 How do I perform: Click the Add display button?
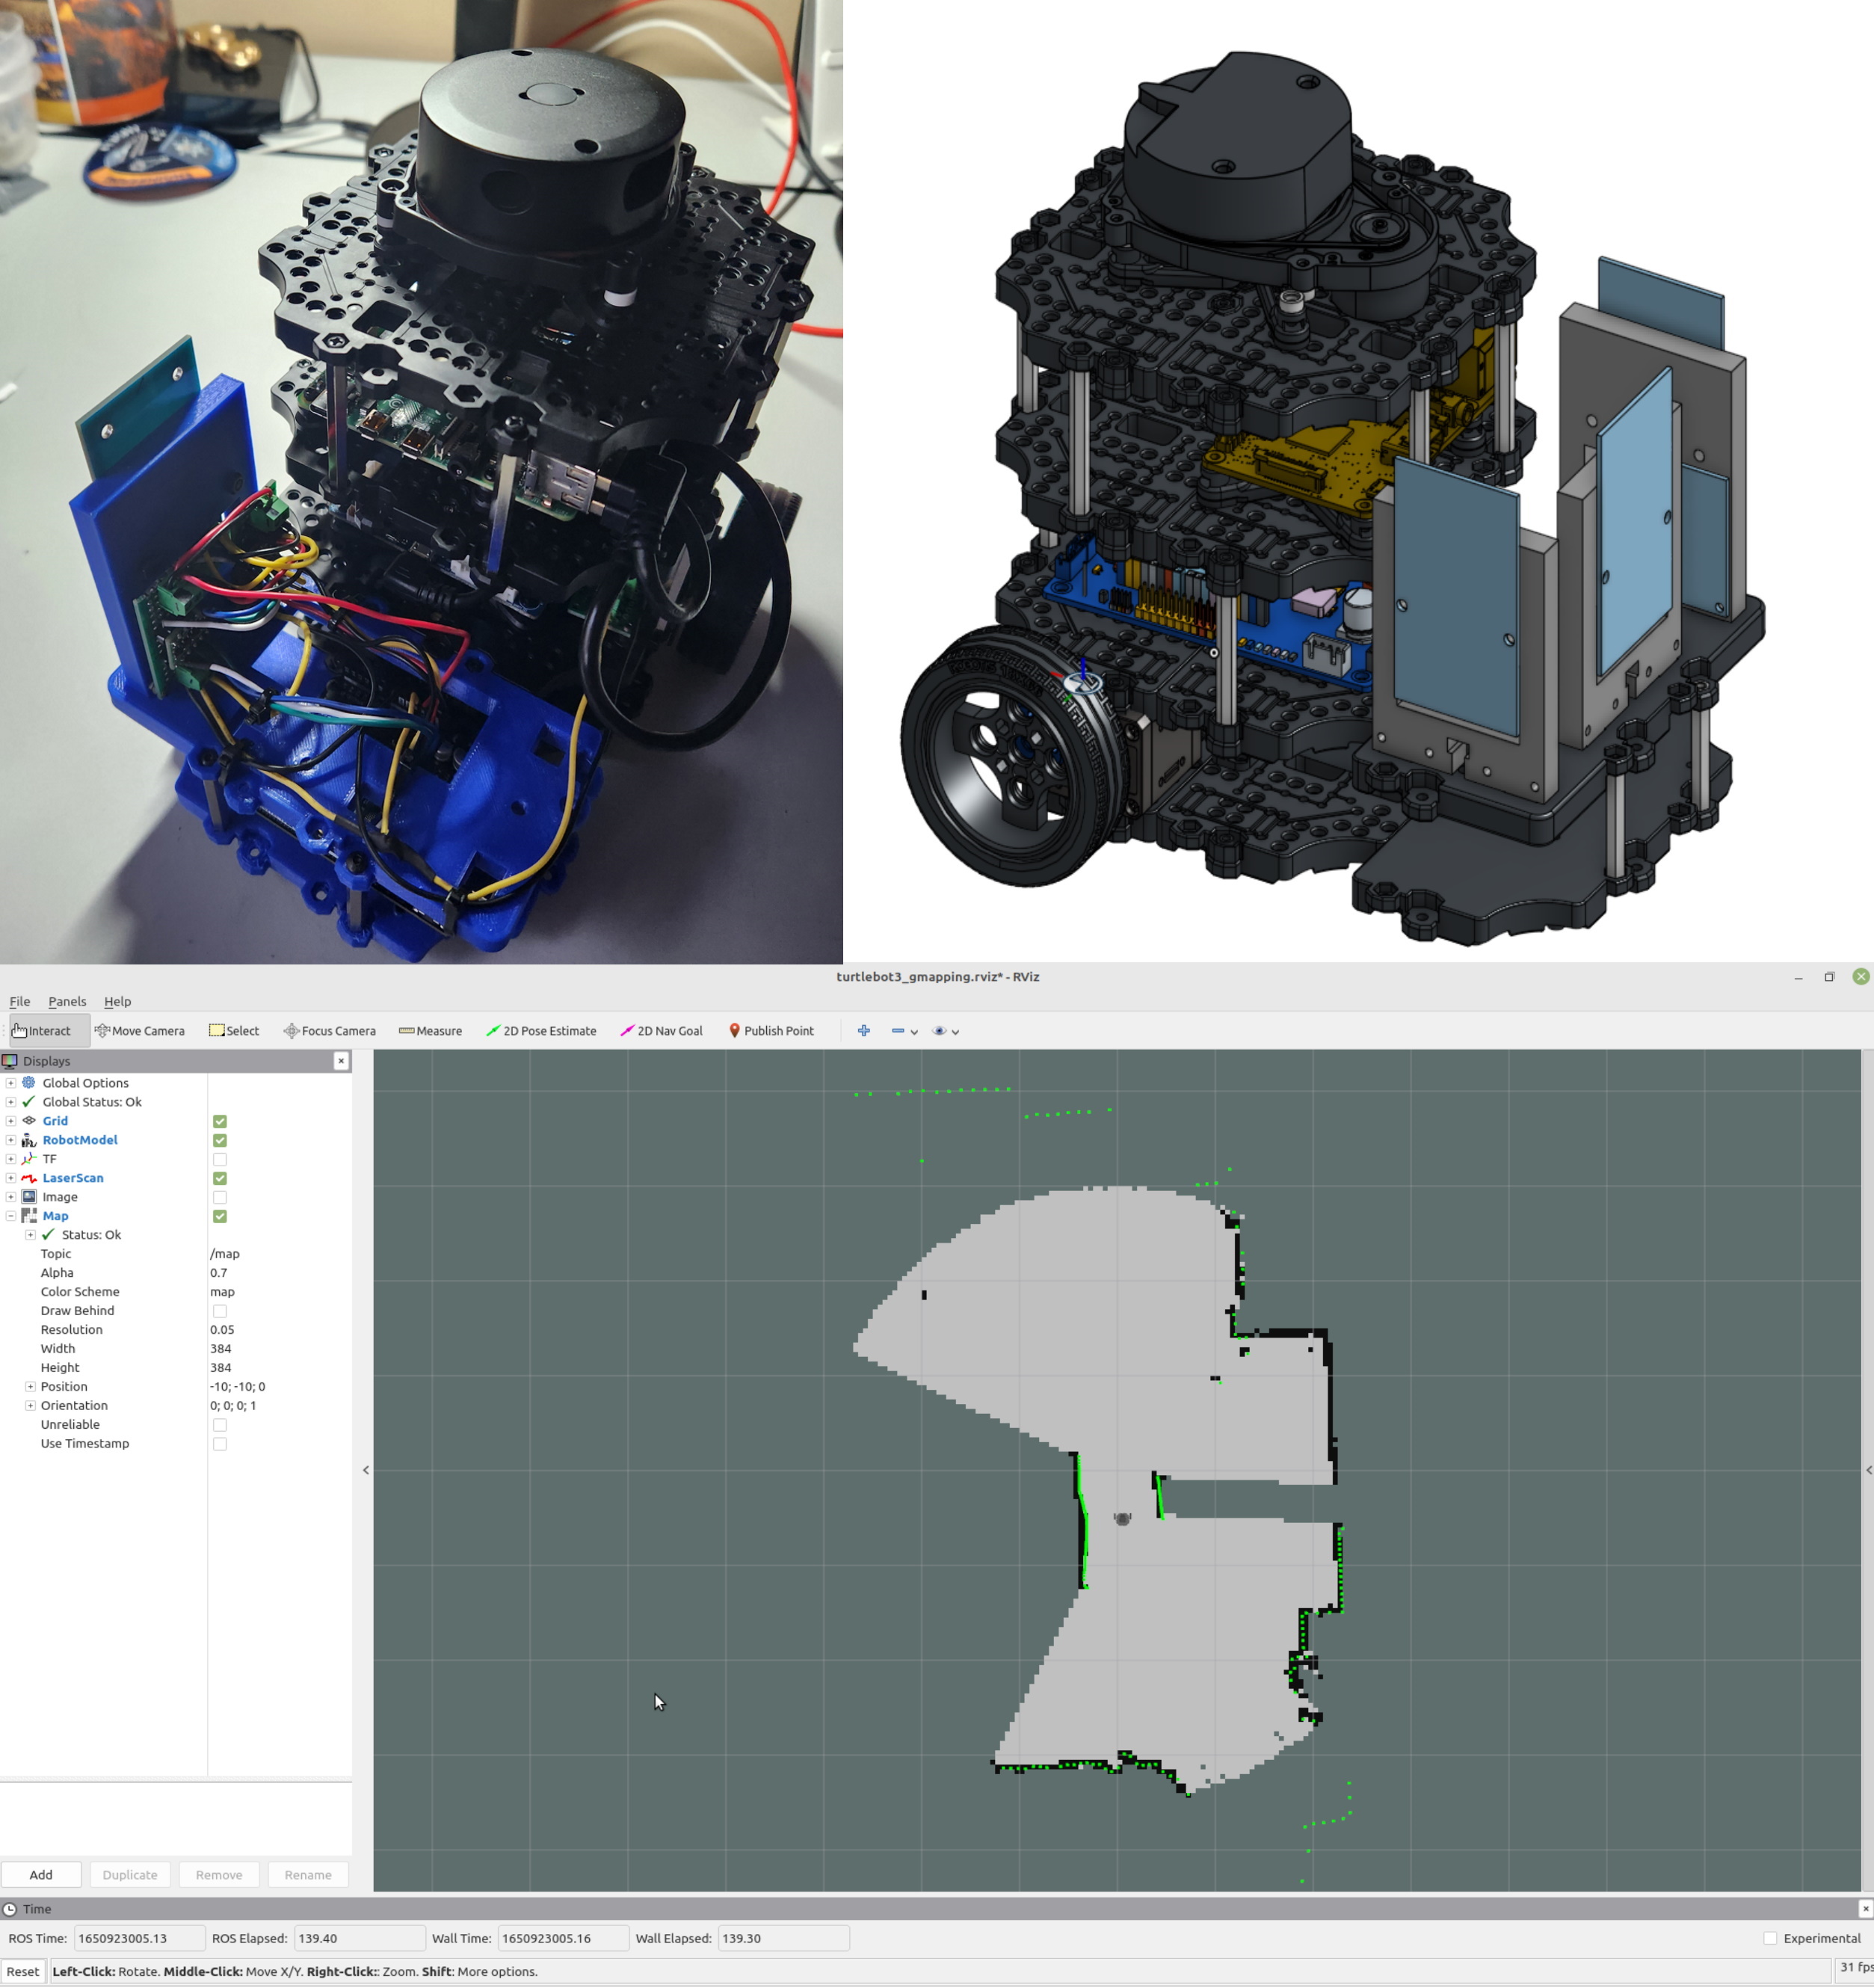pyautogui.click(x=41, y=1875)
